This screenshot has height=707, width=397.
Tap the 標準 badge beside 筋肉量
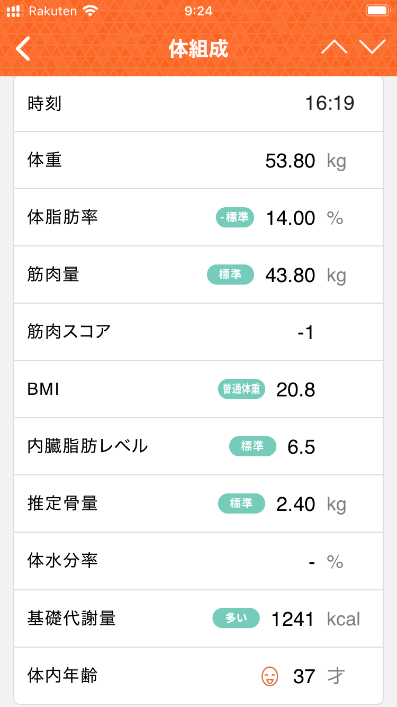click(x=230, y=275)
